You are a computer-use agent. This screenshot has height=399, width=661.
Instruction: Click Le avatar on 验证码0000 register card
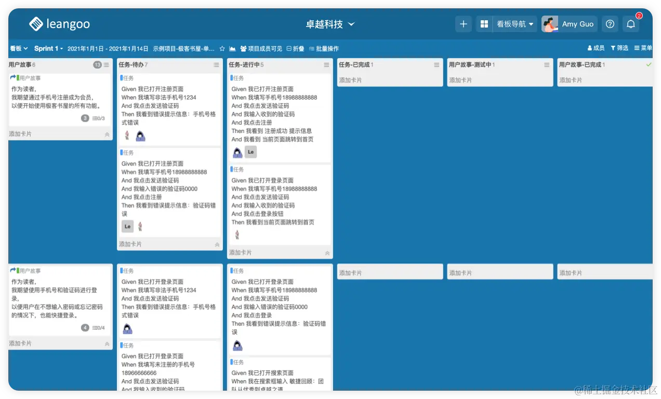click(x=127, y=227)
